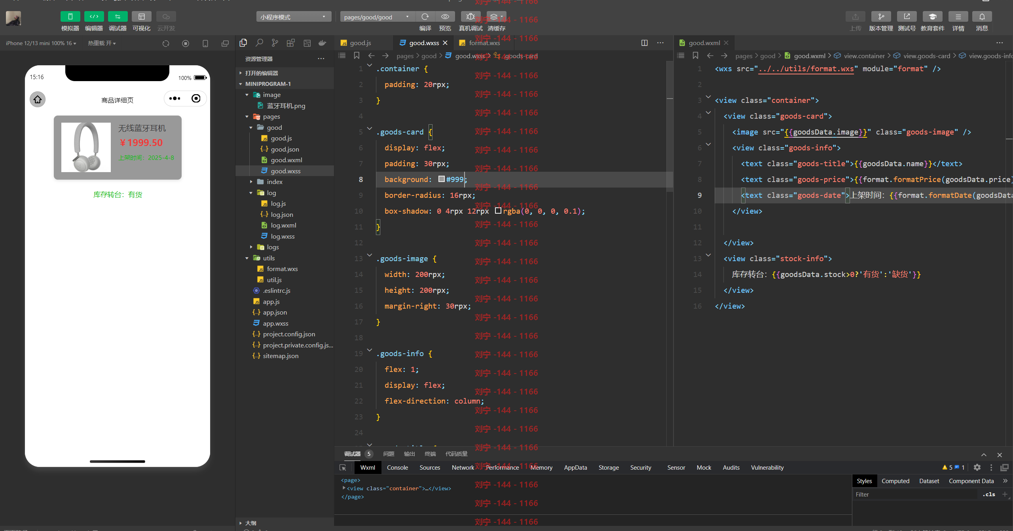Click the split editor icon
The image size is (1013, 531).
(645, 43)
